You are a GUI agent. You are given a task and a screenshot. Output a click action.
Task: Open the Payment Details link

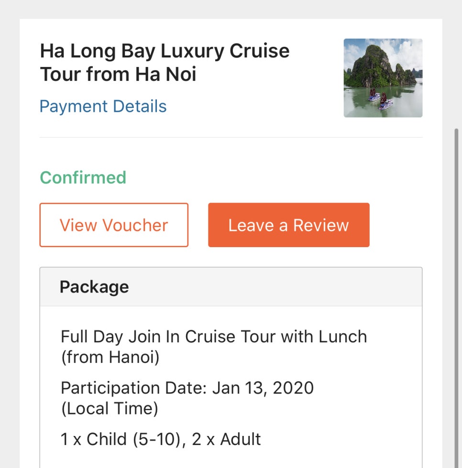(103, 106)
